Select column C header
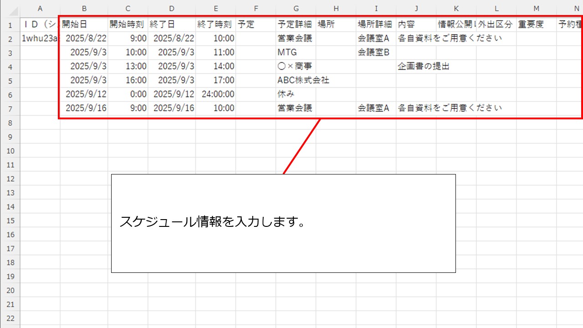 [128, 8]
